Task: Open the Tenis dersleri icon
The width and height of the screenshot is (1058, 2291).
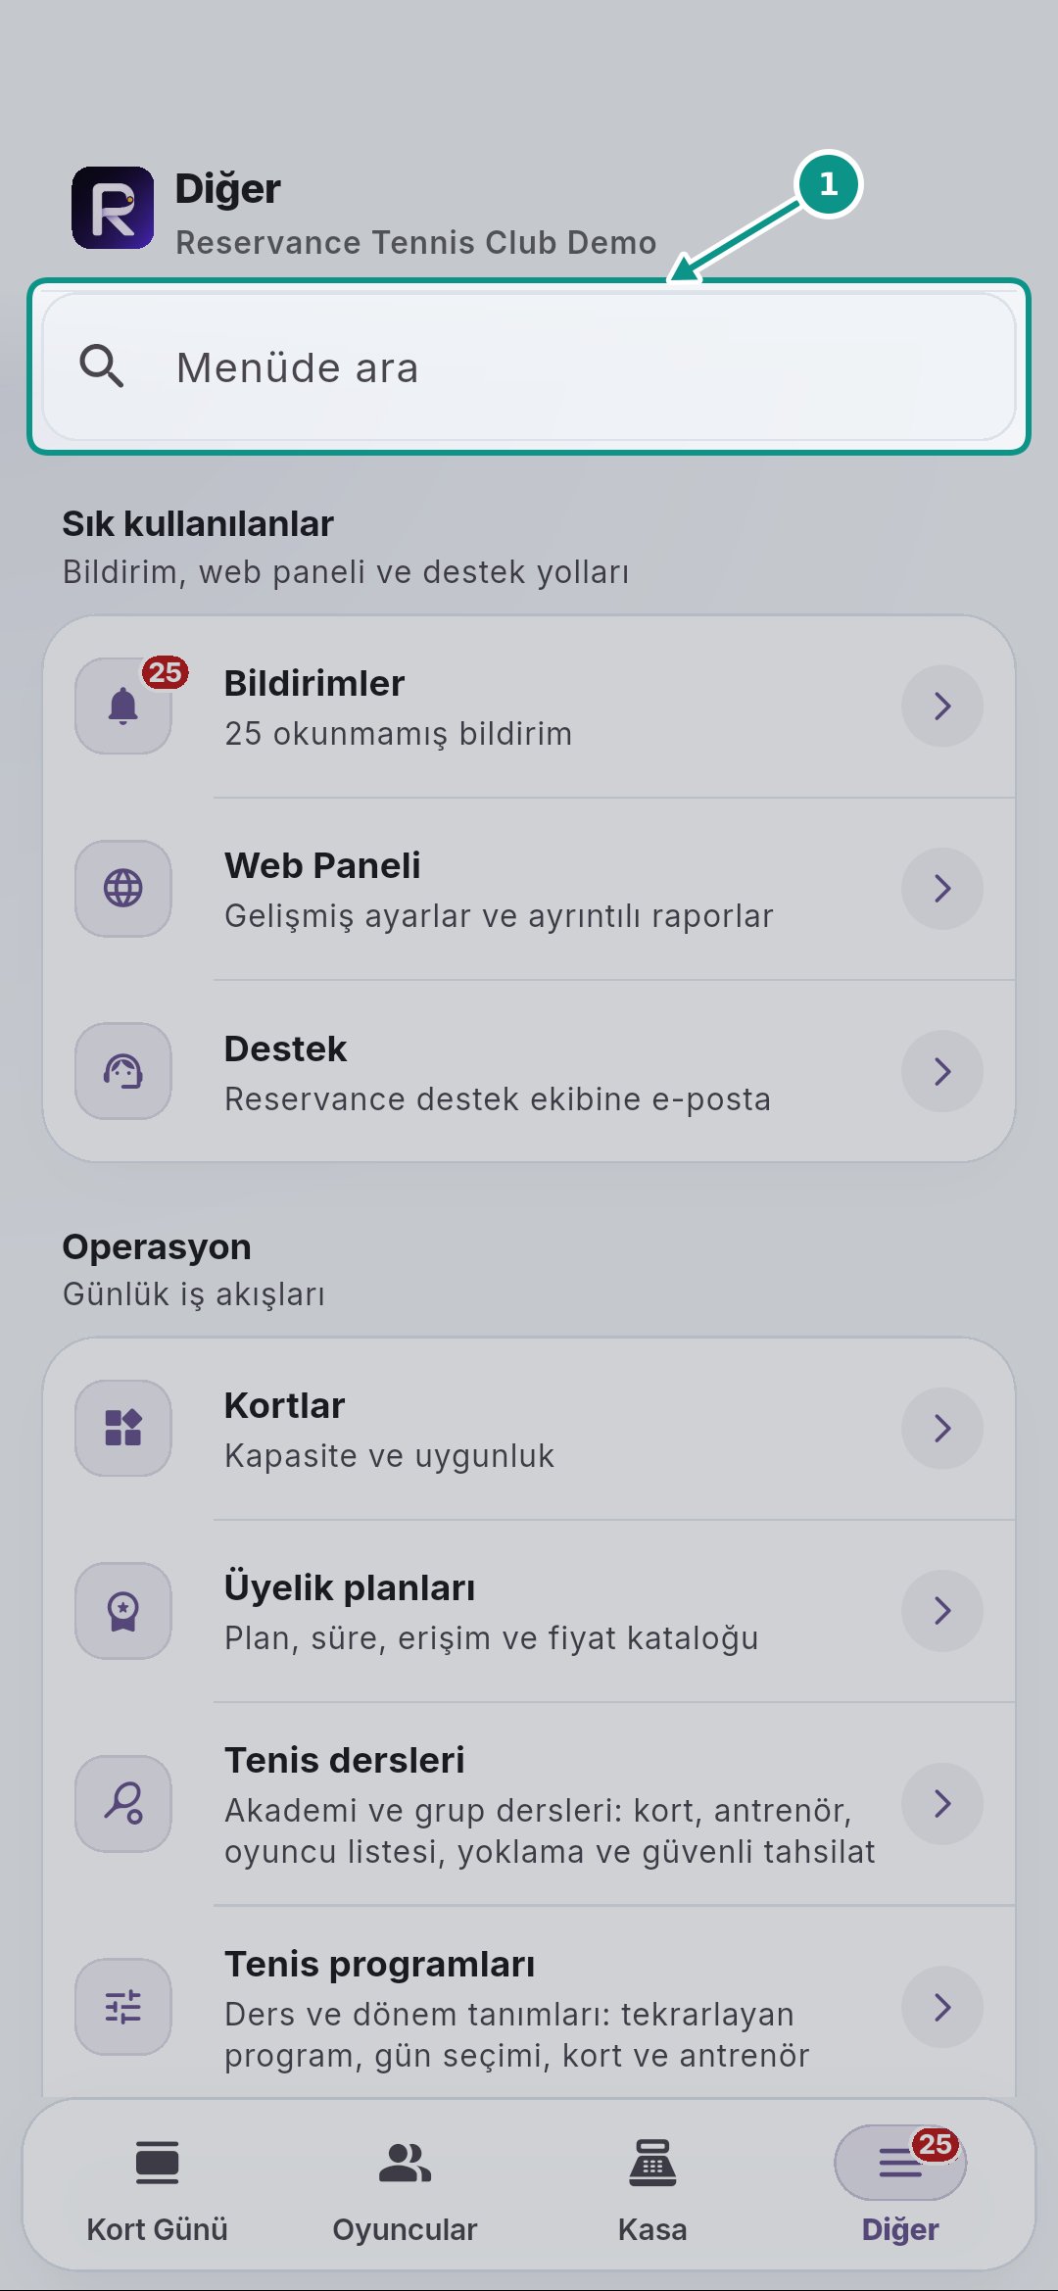Action: pos(123,1803)
